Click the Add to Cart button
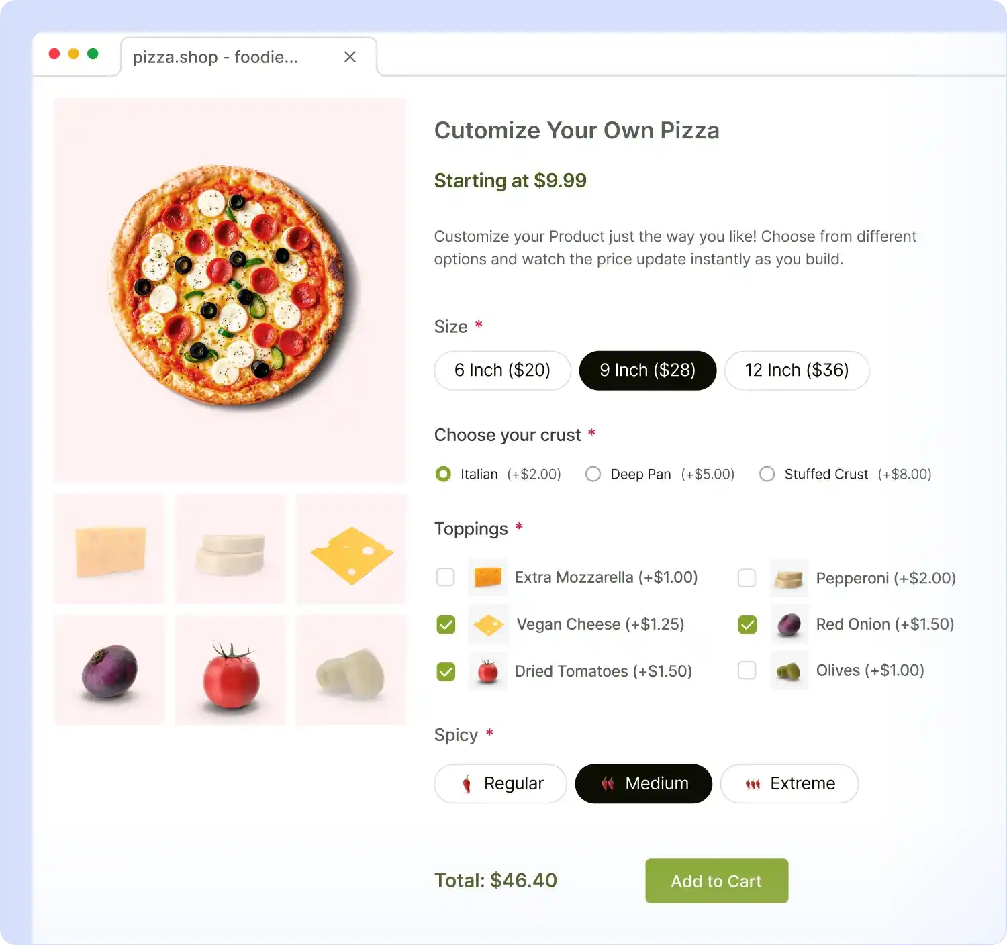The height and width of the screenshot is (945, 1007). pyautogui.click(x=716, y=881)
